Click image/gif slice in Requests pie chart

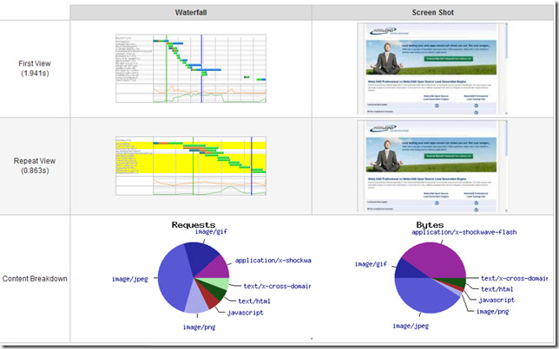coord(200,257)
